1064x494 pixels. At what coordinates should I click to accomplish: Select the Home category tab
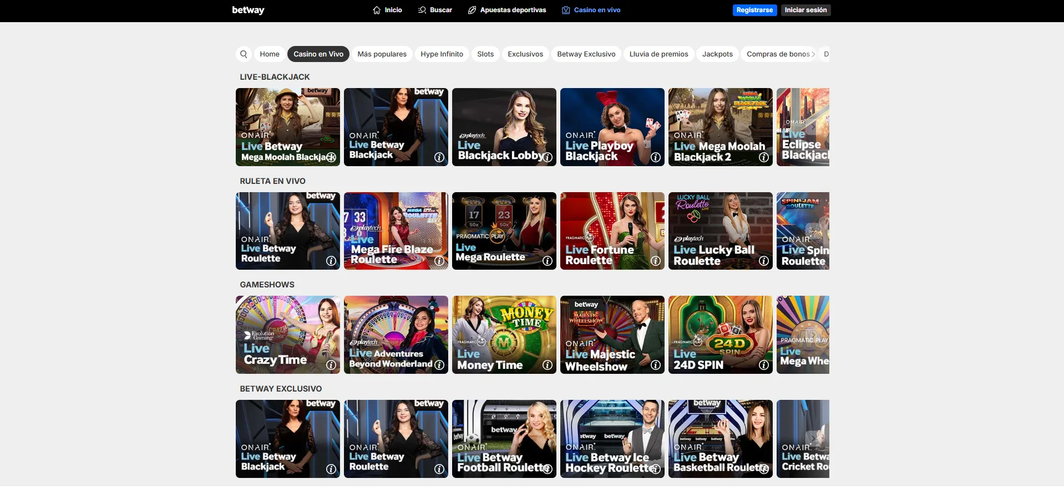pos(270,54)
